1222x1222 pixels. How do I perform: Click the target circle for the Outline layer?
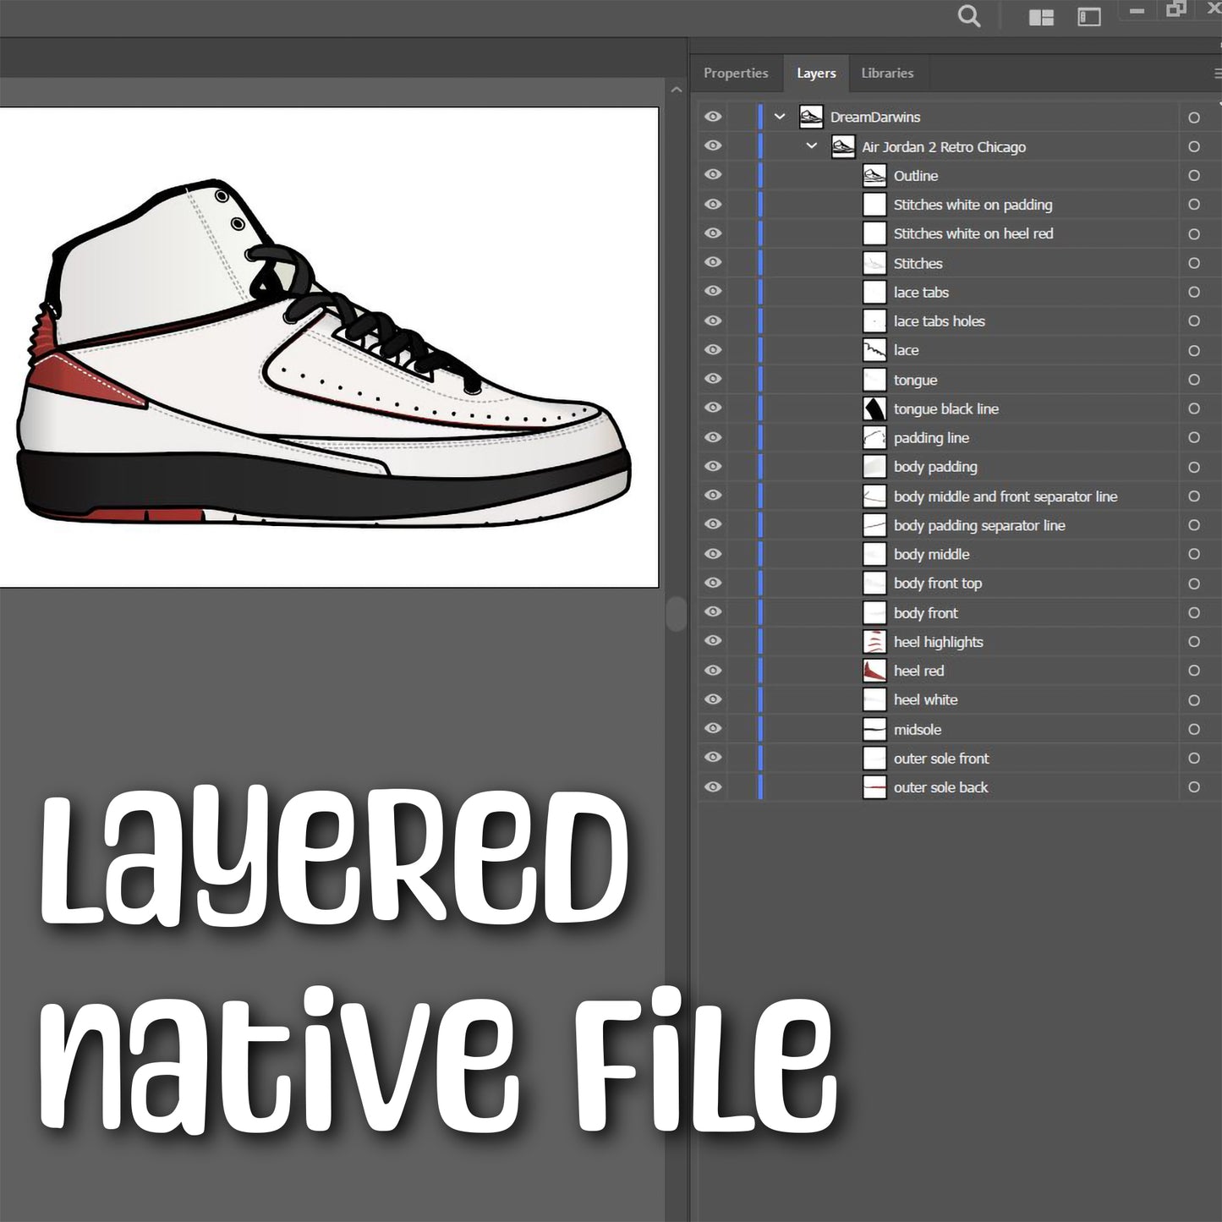coord(1194,176)
